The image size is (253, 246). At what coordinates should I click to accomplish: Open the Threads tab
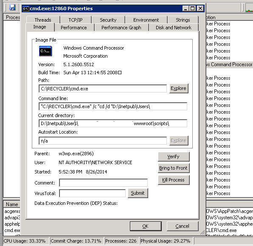(x=43, y=20)
